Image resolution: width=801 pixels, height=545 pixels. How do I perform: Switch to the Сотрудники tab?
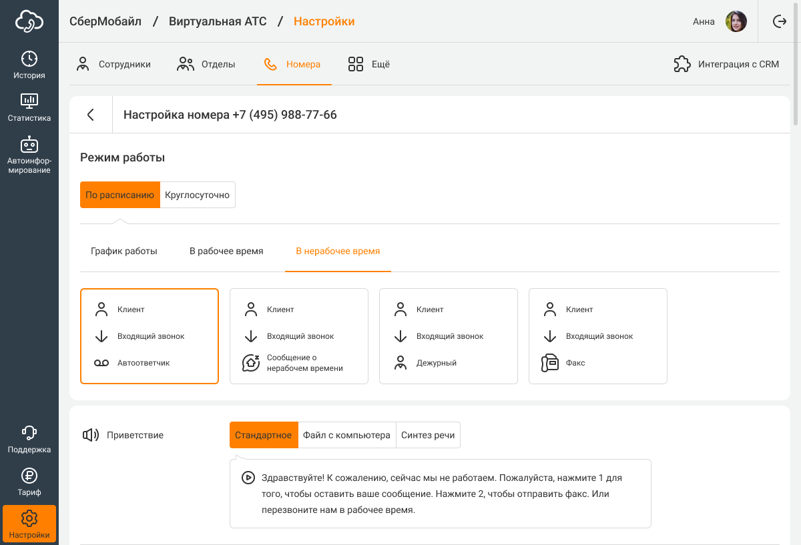click(x=113, y=65)
